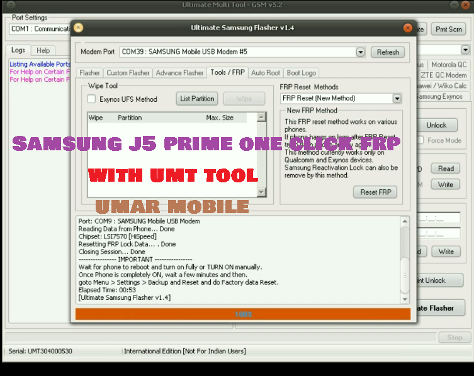
Task: Select the COM1 port combo box
Action: click(x=40, y=29)
